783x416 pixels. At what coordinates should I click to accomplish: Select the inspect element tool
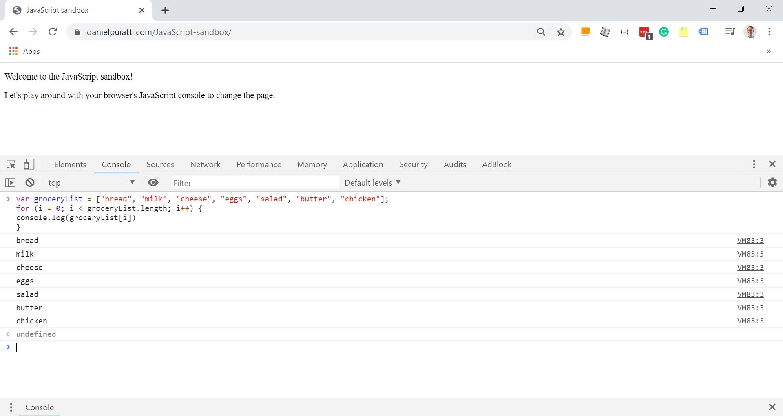coord(11,164)
